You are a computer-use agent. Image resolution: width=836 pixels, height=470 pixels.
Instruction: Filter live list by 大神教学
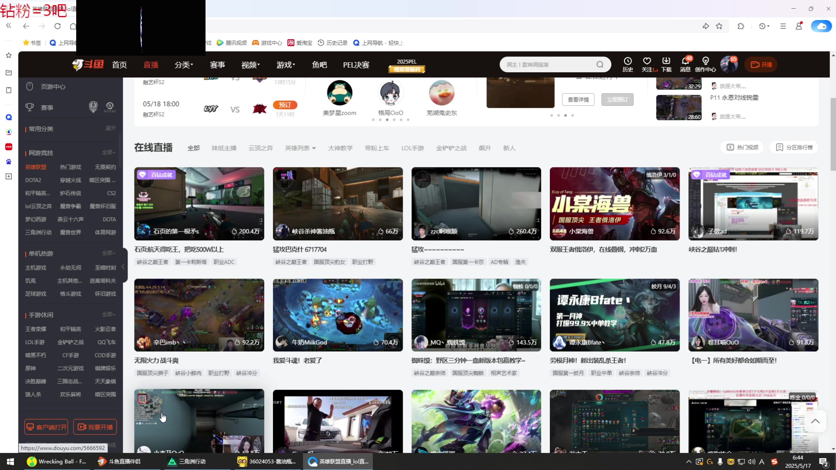(340, 148)
